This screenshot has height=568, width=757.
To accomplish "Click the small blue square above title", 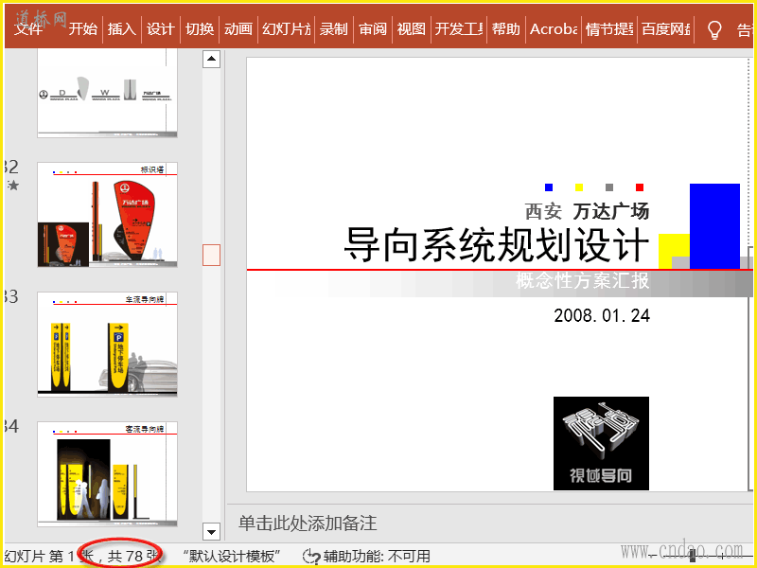I will point(549,187).
